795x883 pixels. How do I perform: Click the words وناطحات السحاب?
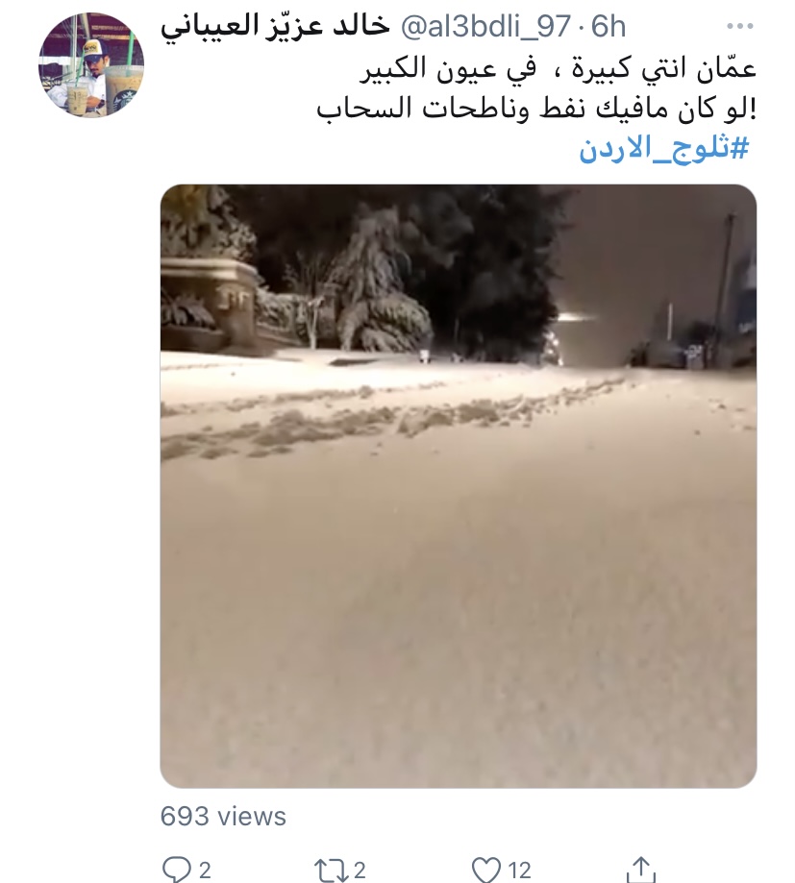(423, 109)
